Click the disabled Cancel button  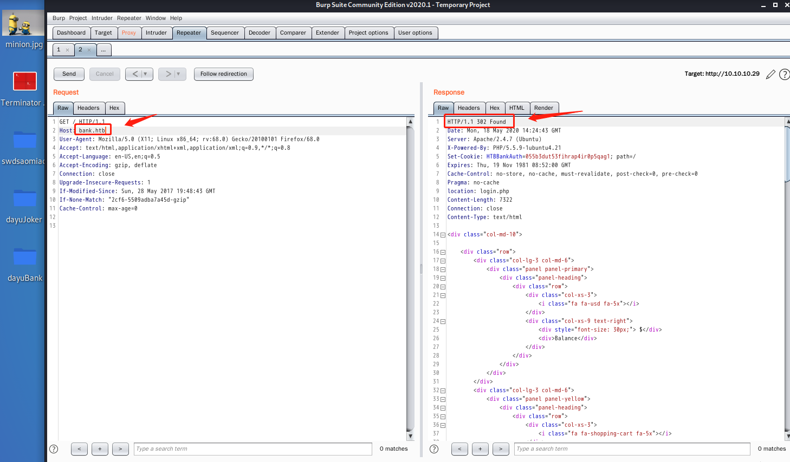pyautogui.click(x=105, y=74)
